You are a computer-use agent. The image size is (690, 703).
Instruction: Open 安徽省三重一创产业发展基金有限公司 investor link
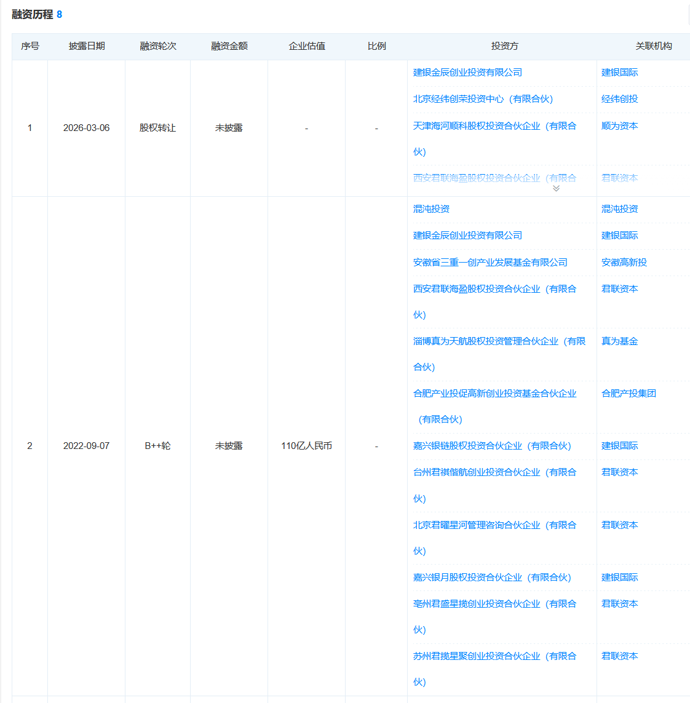[491, 262]
